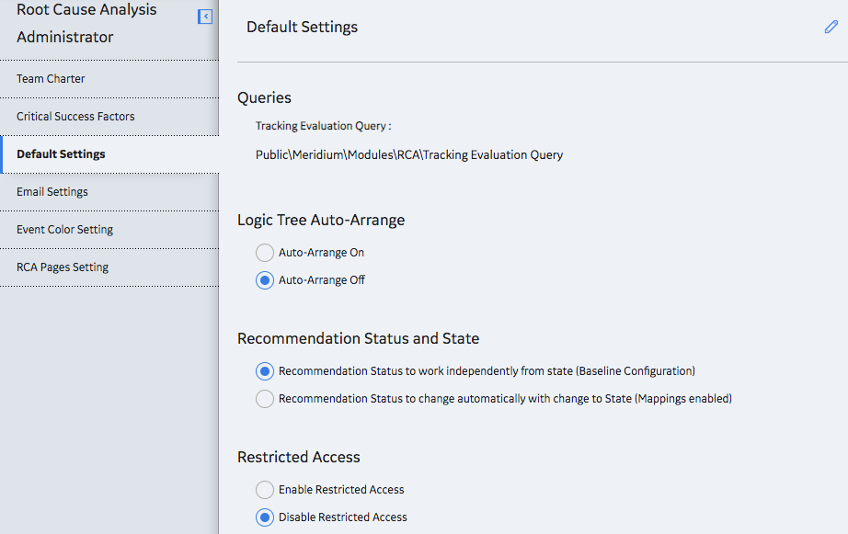Select Disable Restricted Access radio button
Screen dimensions: 848x534
click(265, 517)
